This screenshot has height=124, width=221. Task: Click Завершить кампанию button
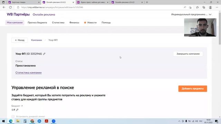pos(188,54)
